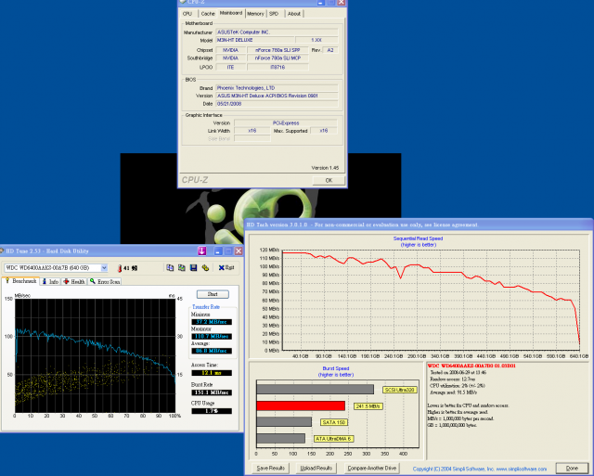Open the Memory tab in CPU-Z
594x476 pixels.
click(x=255, y=14)
